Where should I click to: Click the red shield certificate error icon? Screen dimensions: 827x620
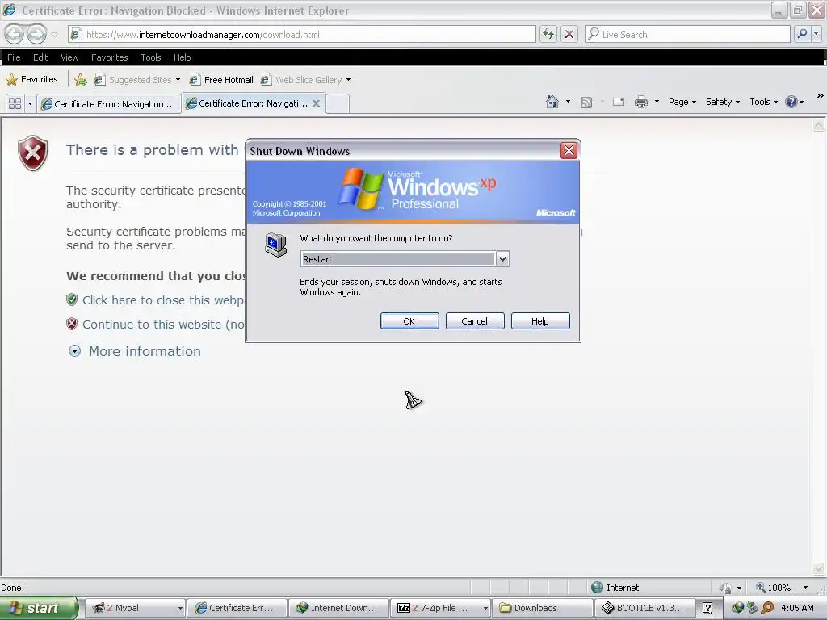[x=32, y=153]
